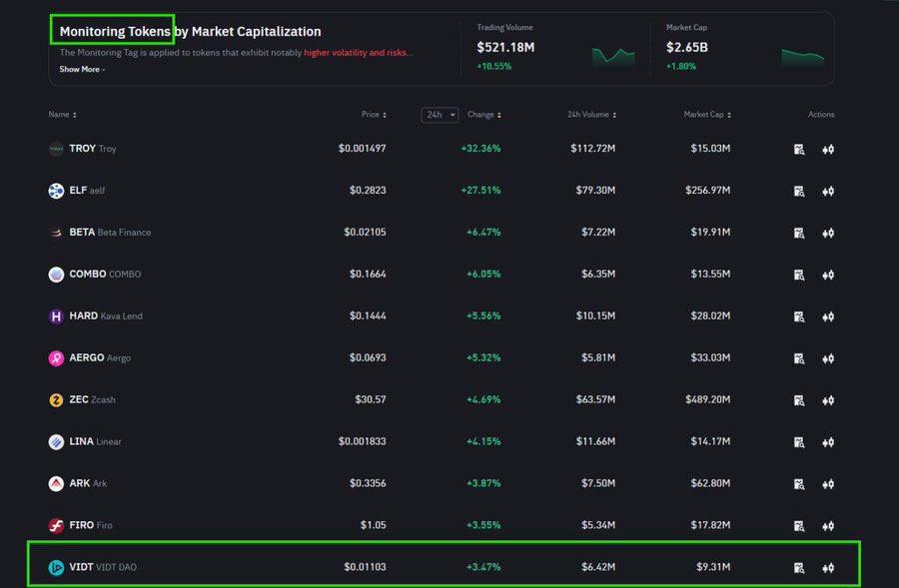899x588 pixels.
Task: Open the detail icon in the ARK row
Action: [x=799, y=484]
